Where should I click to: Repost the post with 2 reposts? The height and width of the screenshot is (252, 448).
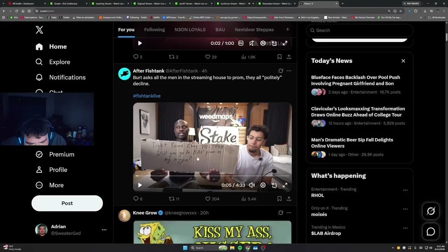click(x=174, y=57)
